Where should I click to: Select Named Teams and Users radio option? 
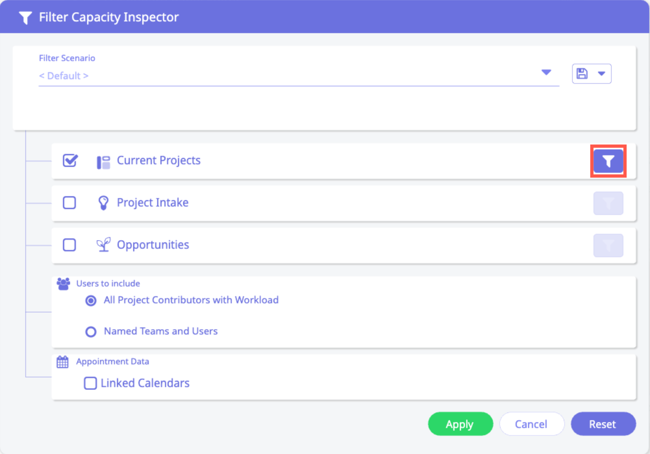(x=91, y=332)
